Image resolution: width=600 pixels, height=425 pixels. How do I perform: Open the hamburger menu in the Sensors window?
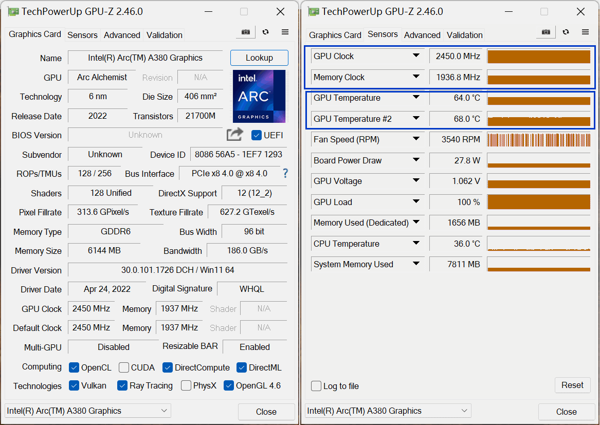[585, 31]
